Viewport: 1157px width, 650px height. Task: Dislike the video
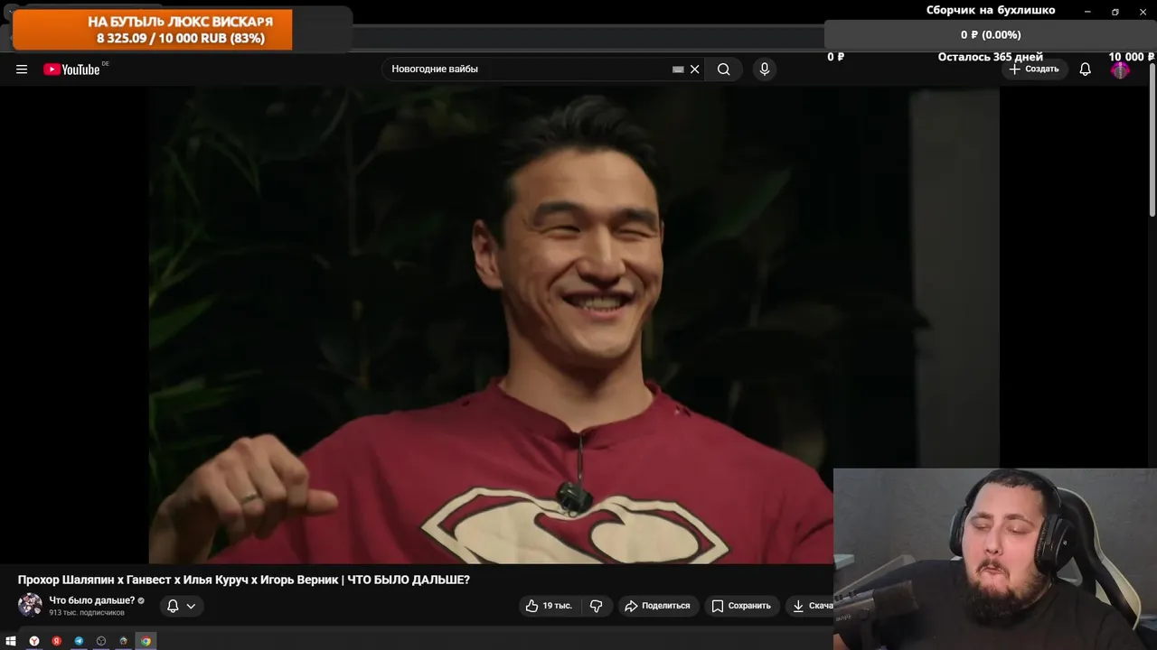596,606
